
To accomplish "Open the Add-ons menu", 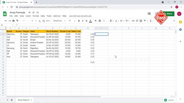I will 57,16.
